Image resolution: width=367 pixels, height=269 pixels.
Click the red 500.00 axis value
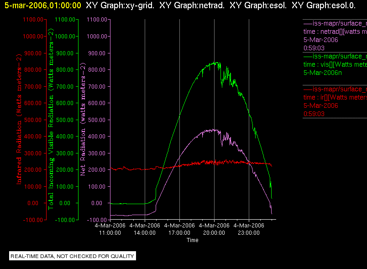coord(33,120)
